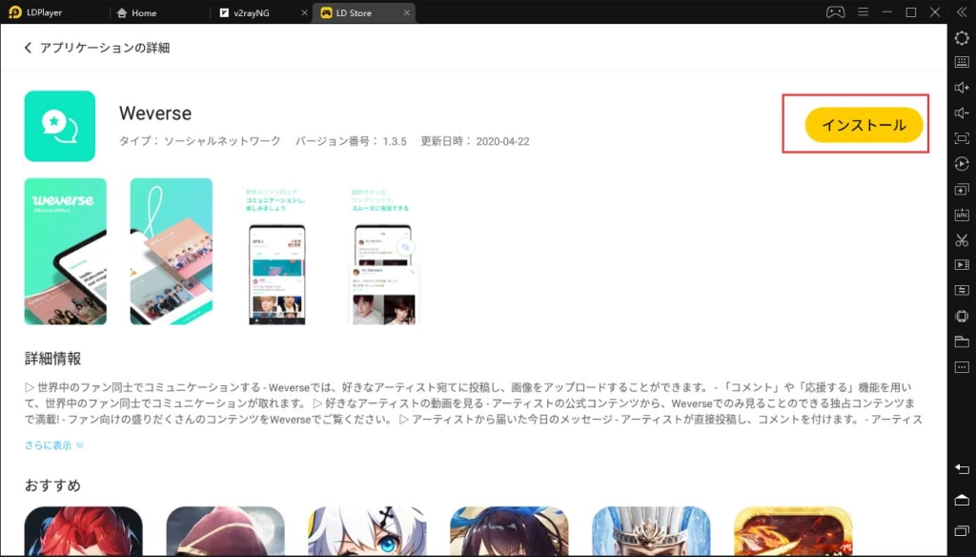Viewport: 976px width, 557px height.
Task: Click the おすすめ heading
Action: (53, 485)
